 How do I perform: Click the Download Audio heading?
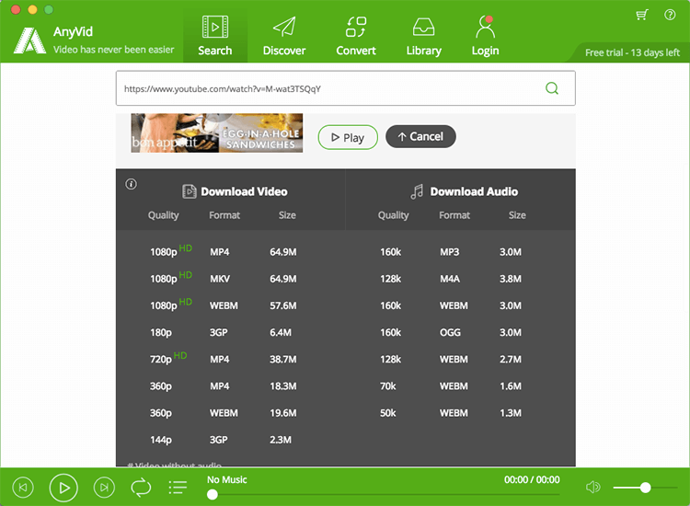(474, 191)
